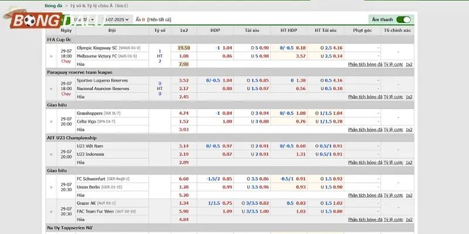Remove the FC Schweinfurt match row via X
The image size is (469, 234).
click(51, 187)
